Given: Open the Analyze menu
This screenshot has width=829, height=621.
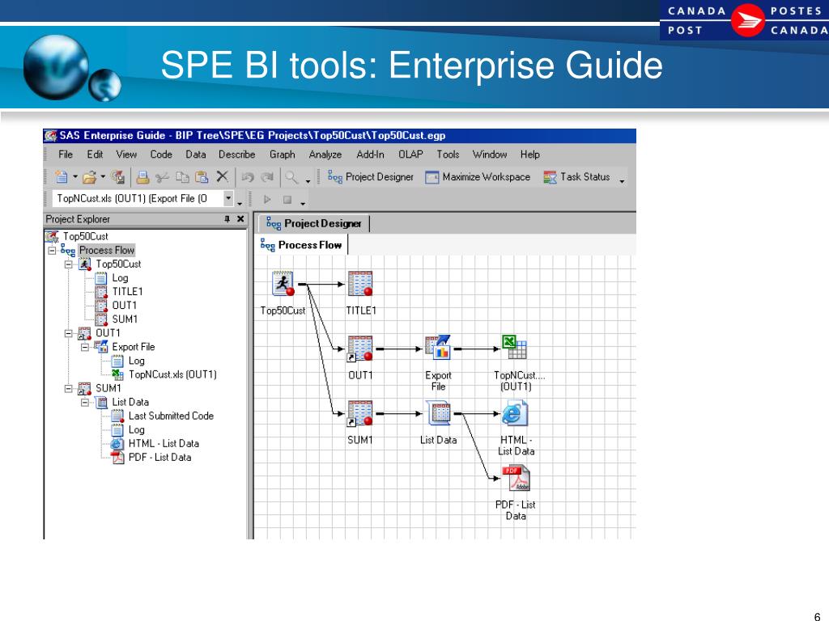Looking at the screenshot, I should pos(325,154).
